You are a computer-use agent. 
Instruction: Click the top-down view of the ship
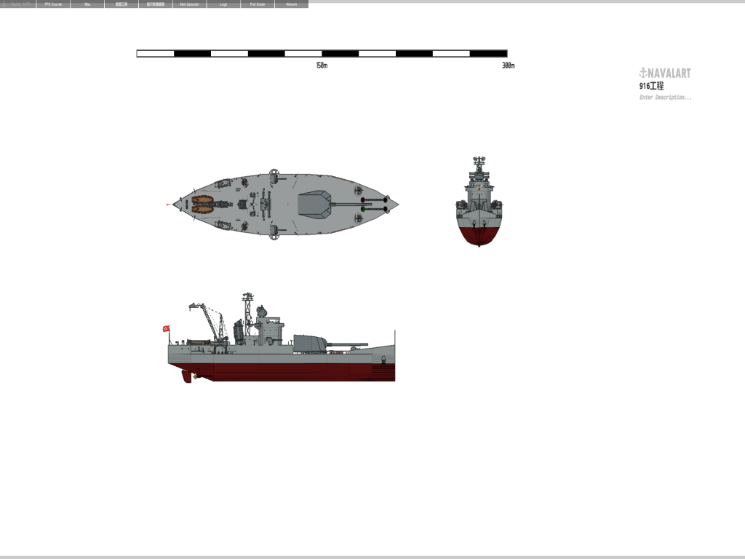[x=283, y=205]
